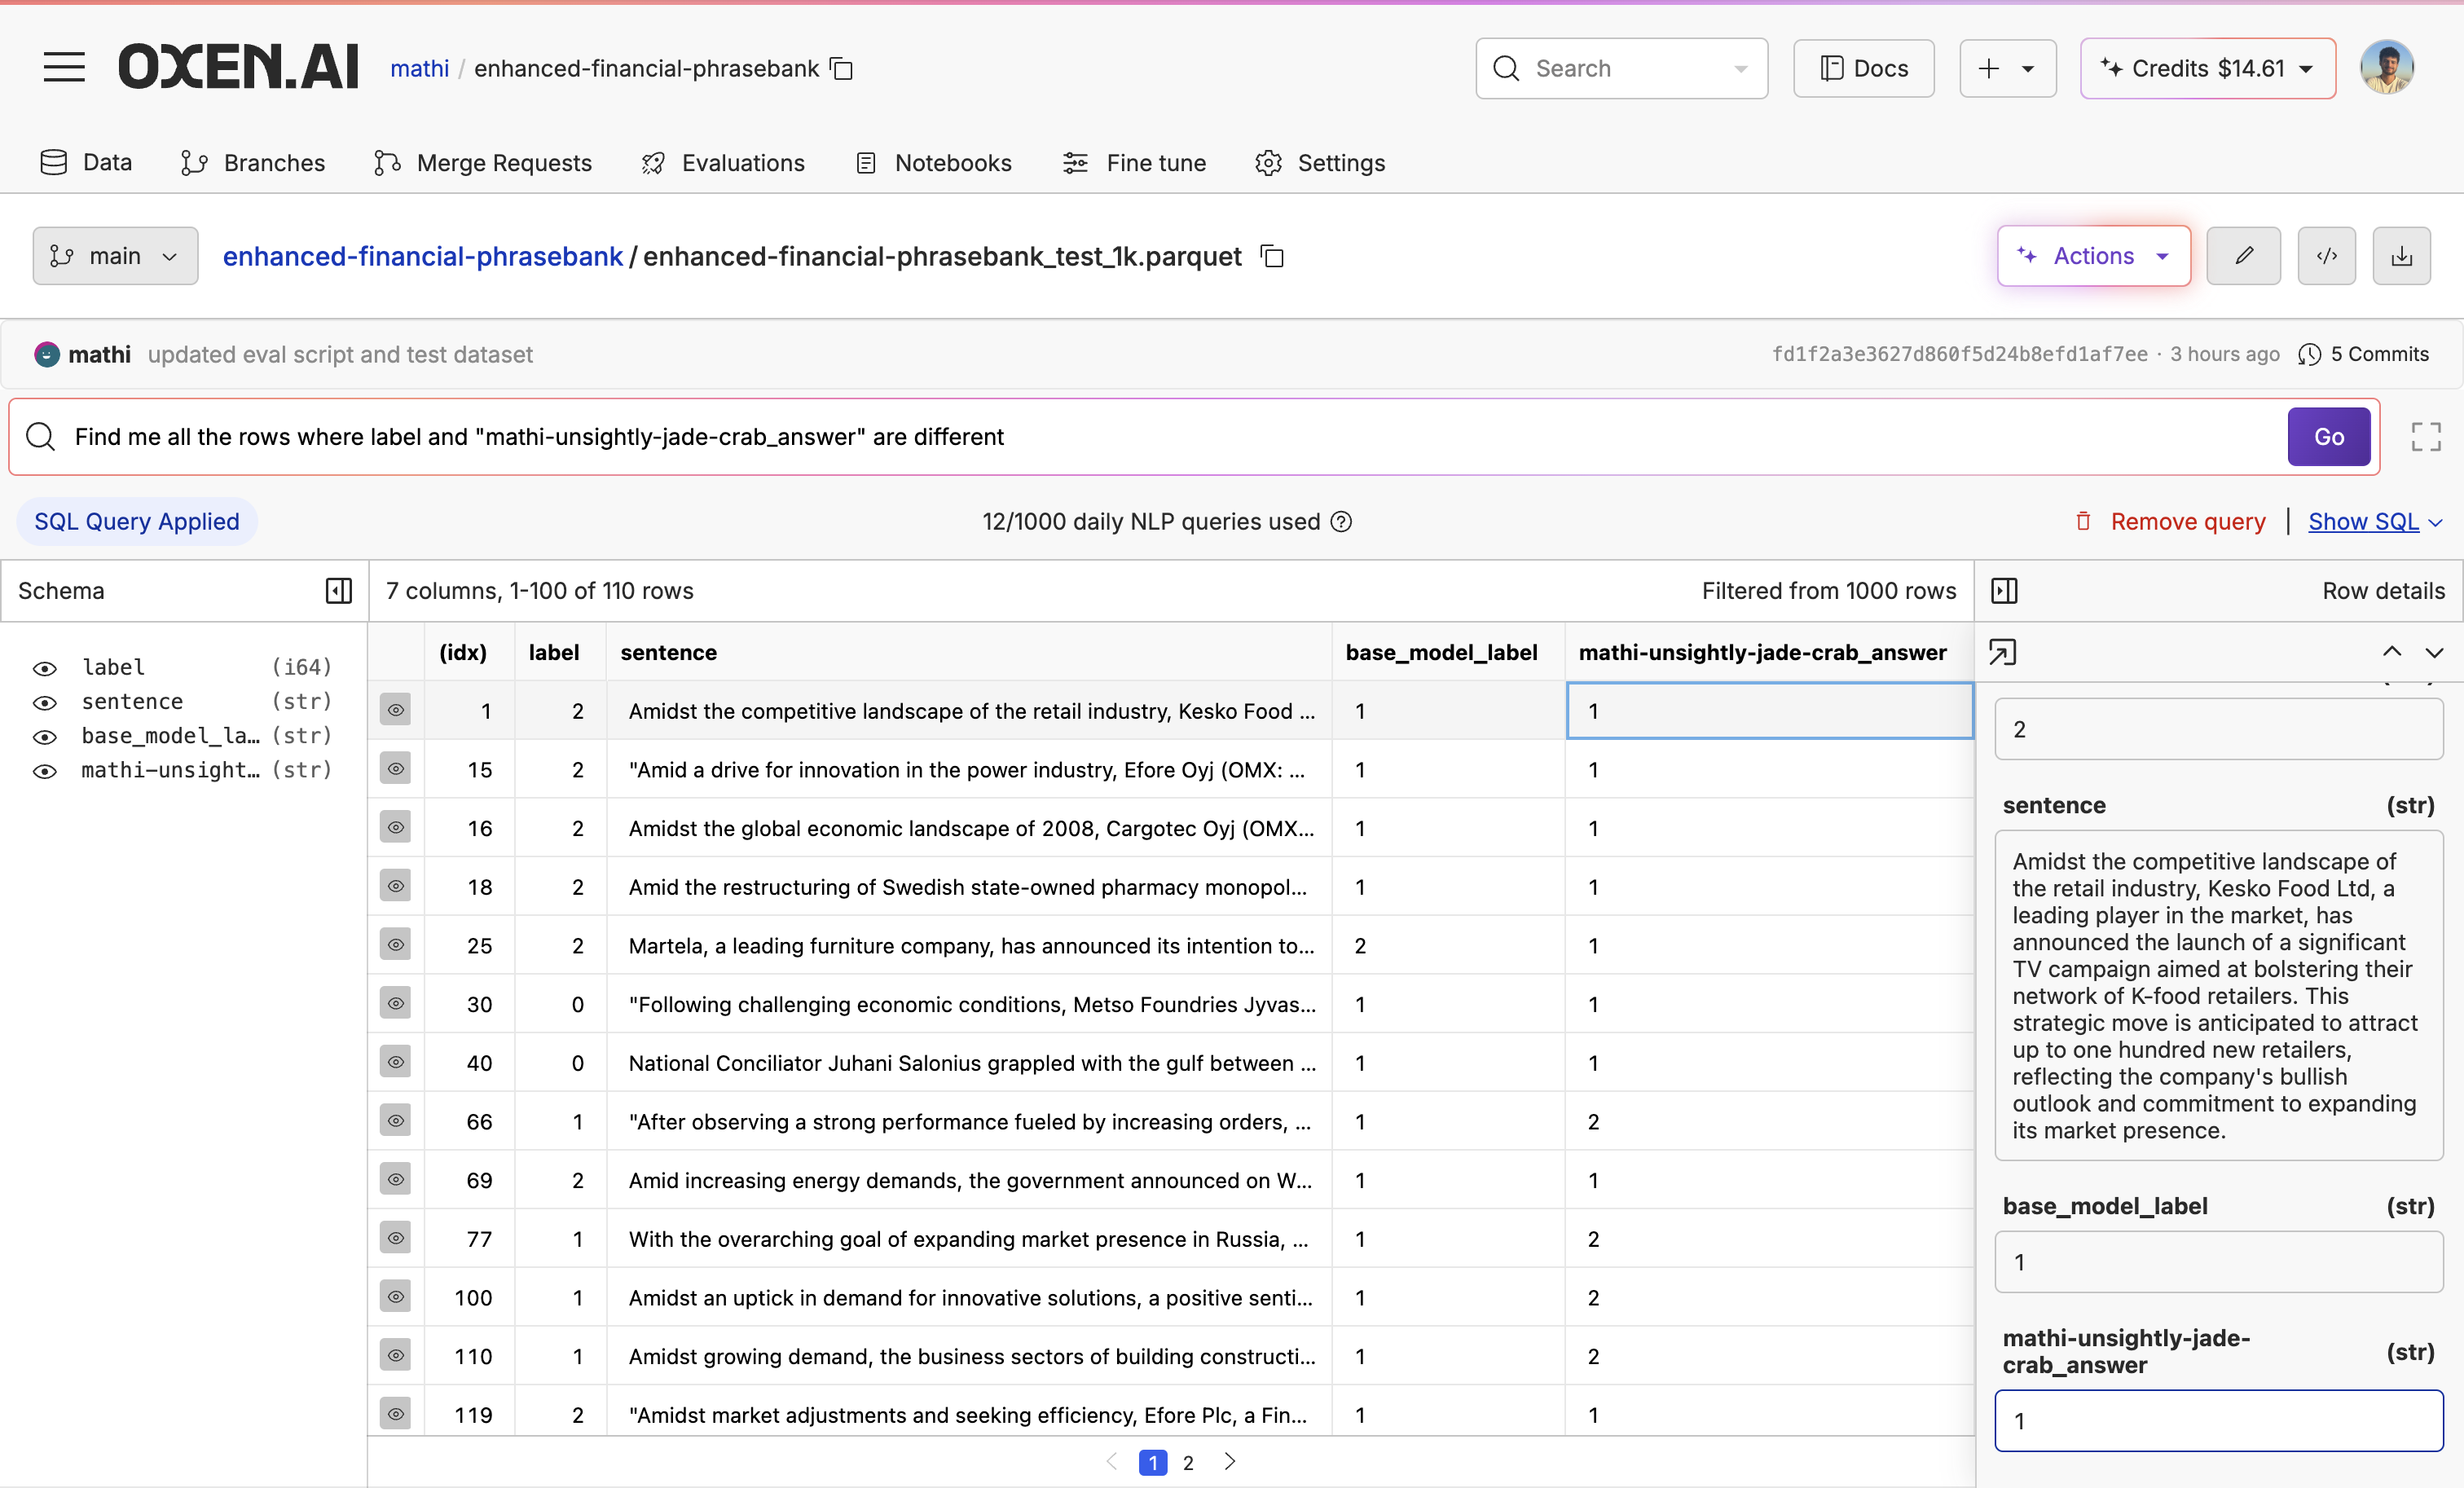This screenshot has width=2464, height=1488.
Task: Open row details in expanded view
Action: pyautogui.click(x=2002, y=653)
